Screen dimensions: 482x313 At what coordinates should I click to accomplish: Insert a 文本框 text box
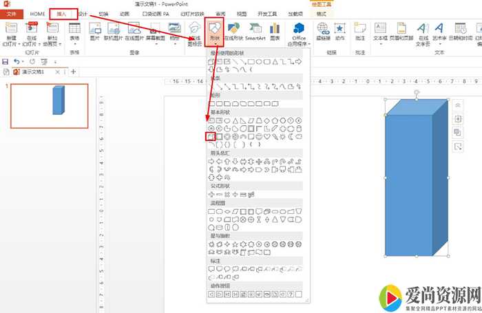tap(380, 30)
